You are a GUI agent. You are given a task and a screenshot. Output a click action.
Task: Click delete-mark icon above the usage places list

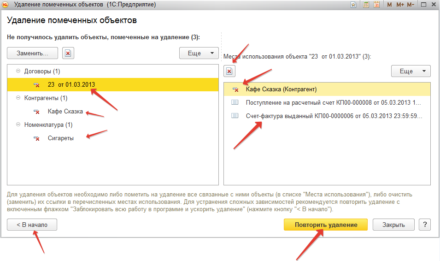(229, 71)
